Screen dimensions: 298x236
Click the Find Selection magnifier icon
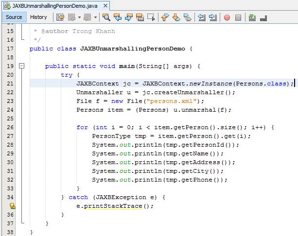point(106,17)
